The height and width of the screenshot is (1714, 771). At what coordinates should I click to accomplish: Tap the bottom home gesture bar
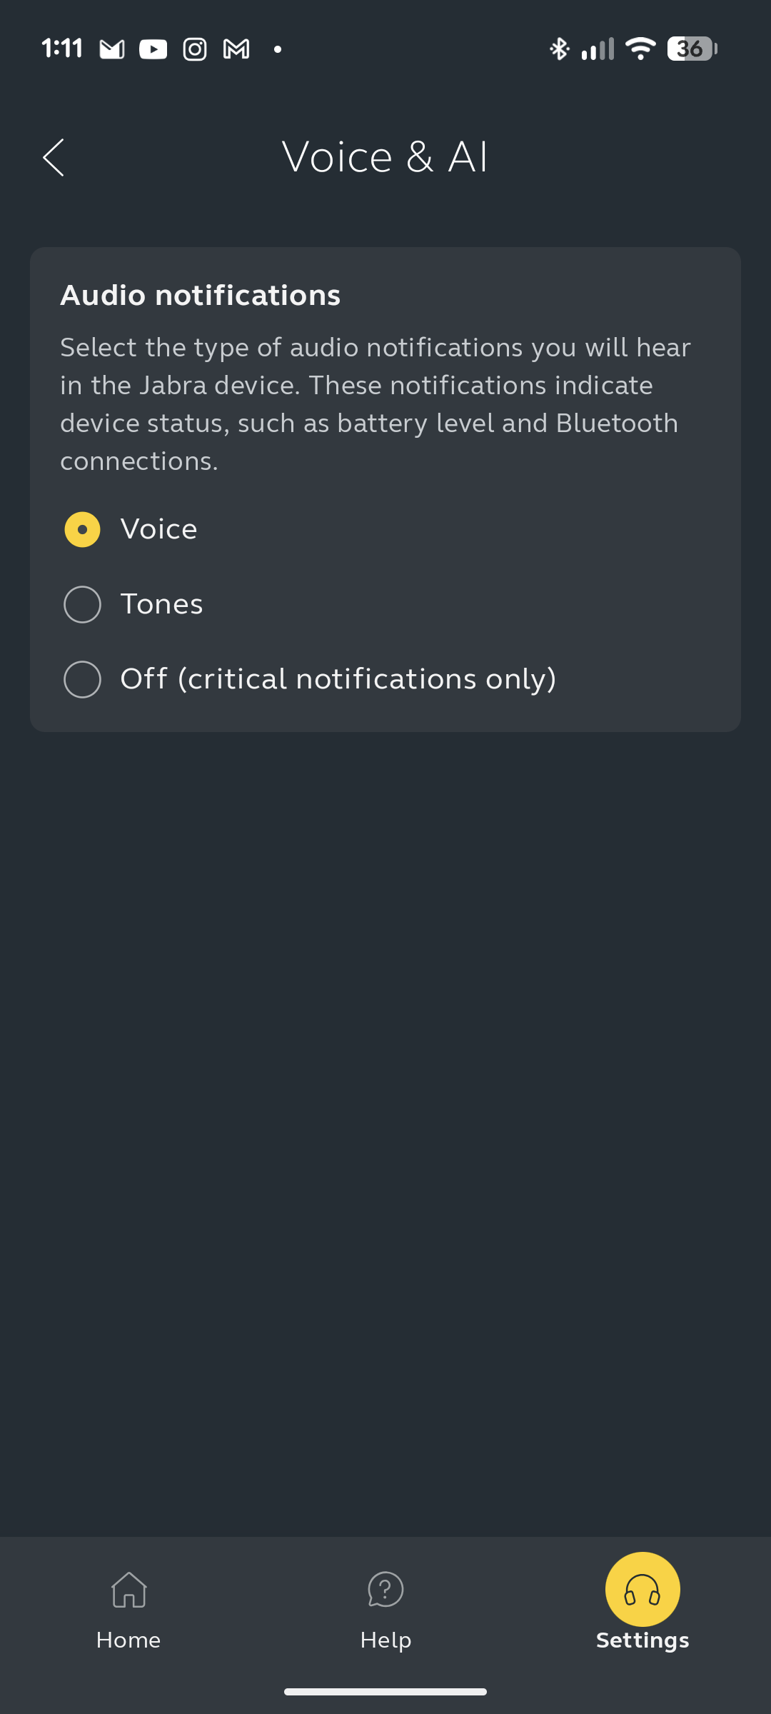click(x=385, y=1691)
